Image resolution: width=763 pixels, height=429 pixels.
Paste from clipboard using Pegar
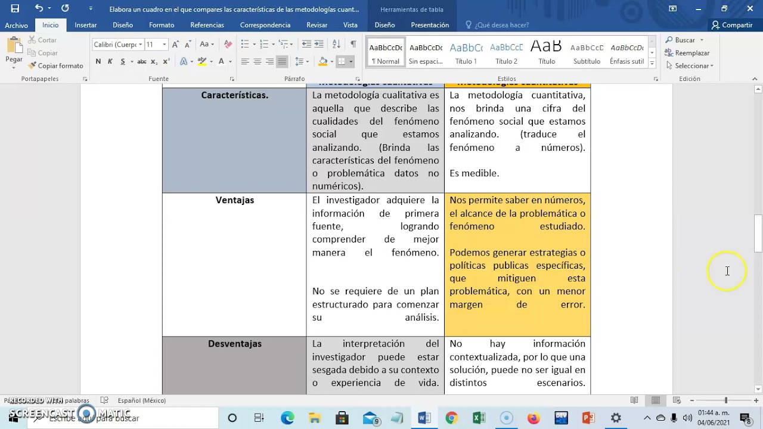[14, 50]
